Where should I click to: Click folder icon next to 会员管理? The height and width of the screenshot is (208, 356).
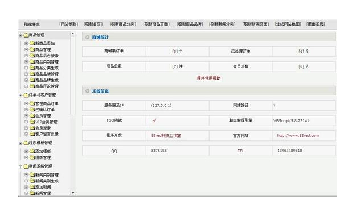coord(32,116)
